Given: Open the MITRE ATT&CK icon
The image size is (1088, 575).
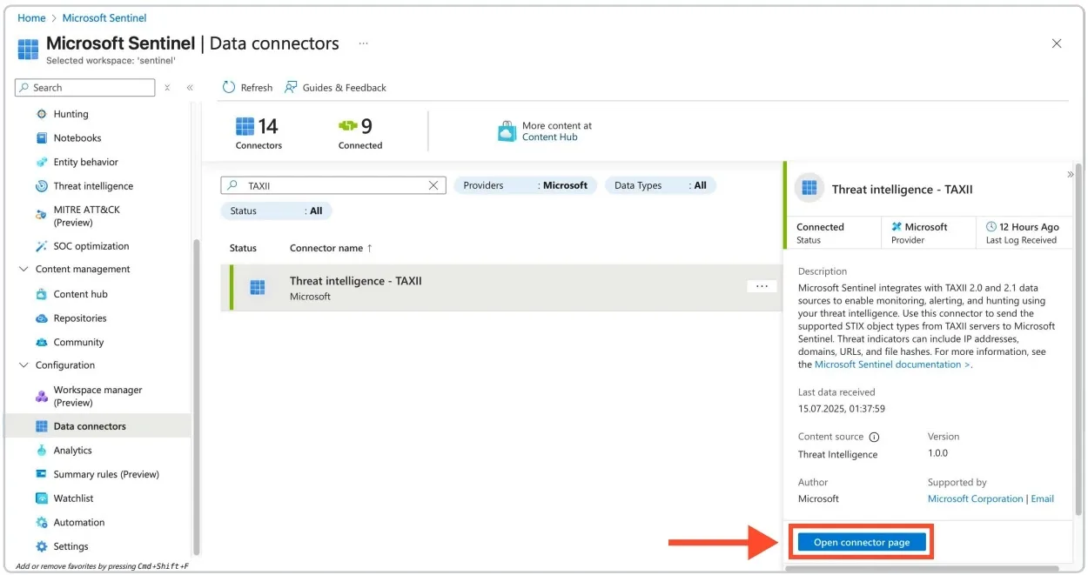Looking at the screenshot, I should [x=42, y=216].
